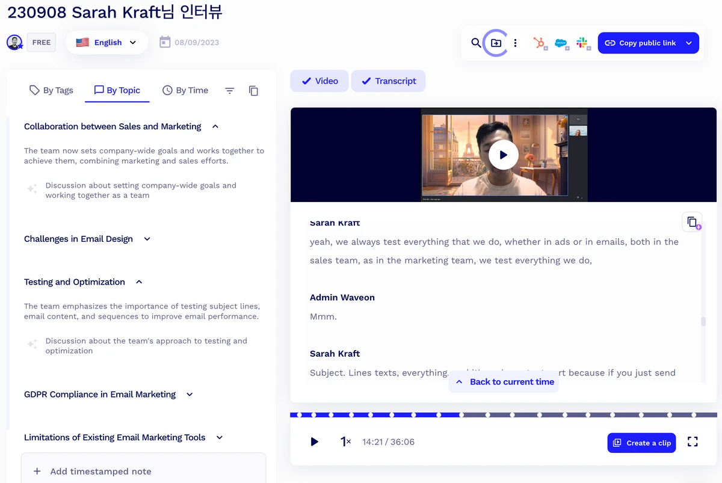722x483 pixels.
Task: Click summary 'The team now sets company-wide goals'
Action: pos(144,156)
